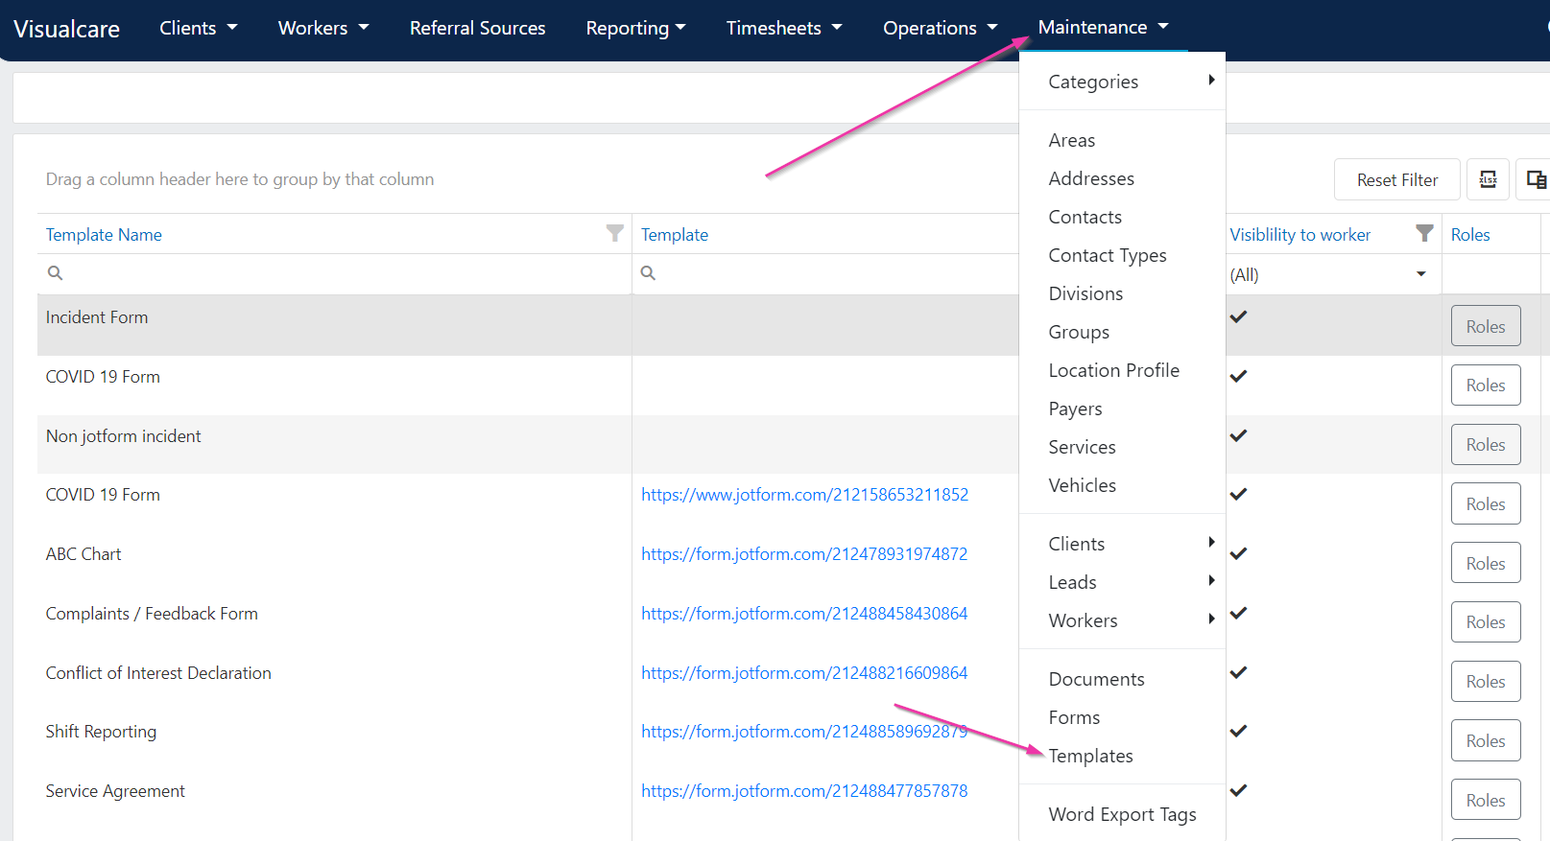Open the Reporting dropdown menu
1550x841 pixels.
tap(635, 28)
